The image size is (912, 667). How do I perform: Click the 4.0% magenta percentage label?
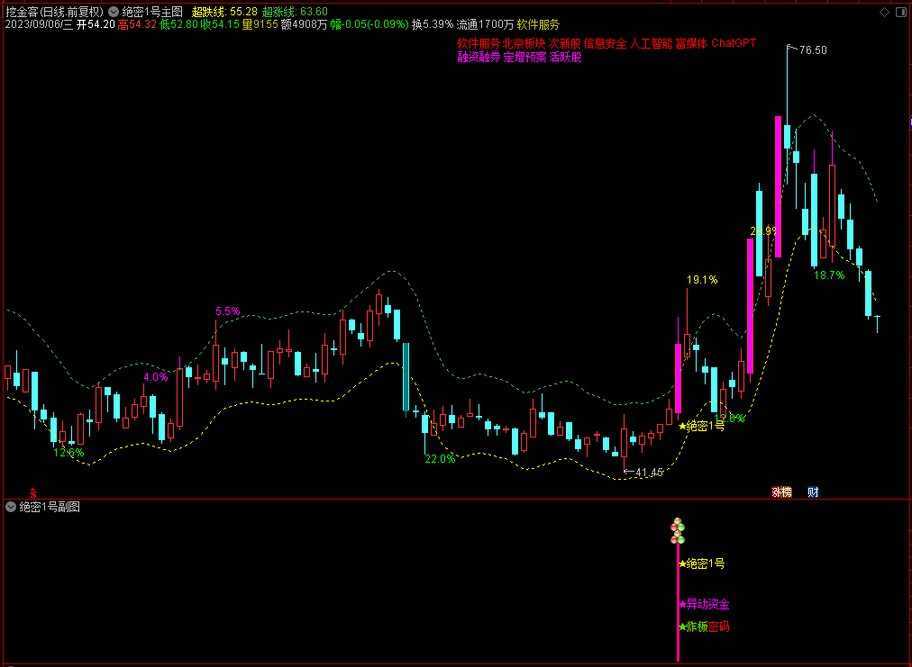[x=155, y=377]
